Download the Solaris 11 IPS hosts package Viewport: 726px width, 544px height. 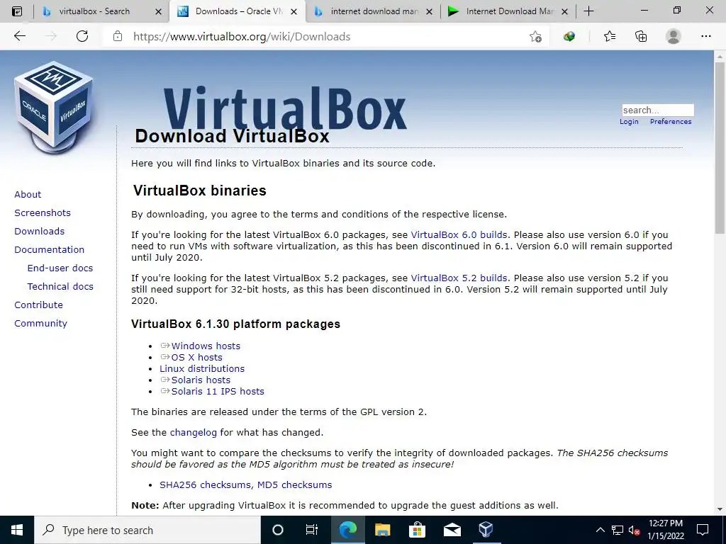pyautogui.click(x=218, y=391)
